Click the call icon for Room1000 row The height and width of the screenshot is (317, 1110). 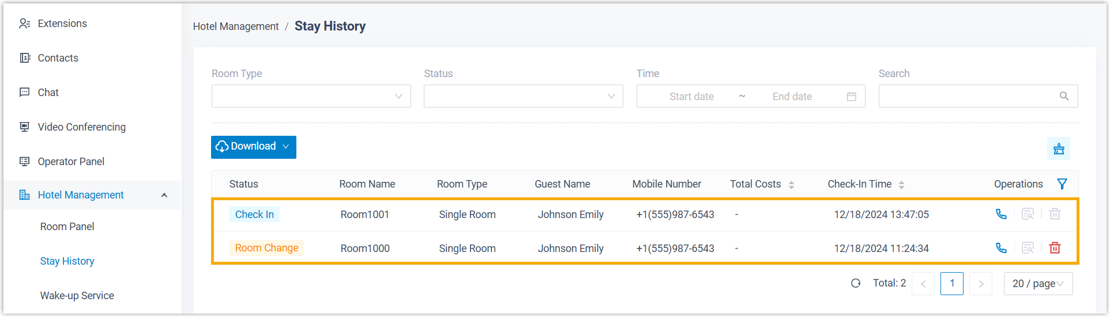point(1001,248)
